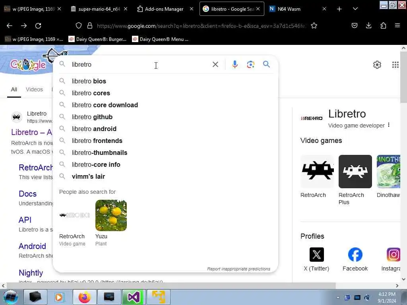Select the Videos results tab
Screen dimensions: 407x305
34,89
